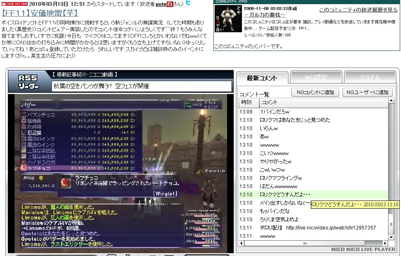Click the Twitter bird icon beside broadcaster name
Image resolution: width=401 pixels, height=256 pixels.
(188, 2)
